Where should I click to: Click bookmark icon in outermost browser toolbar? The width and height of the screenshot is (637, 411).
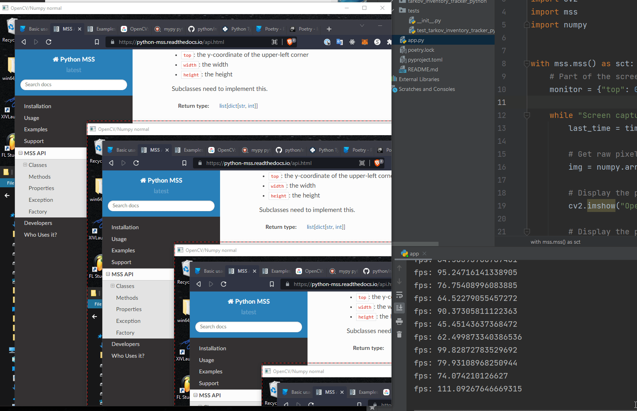97,42
